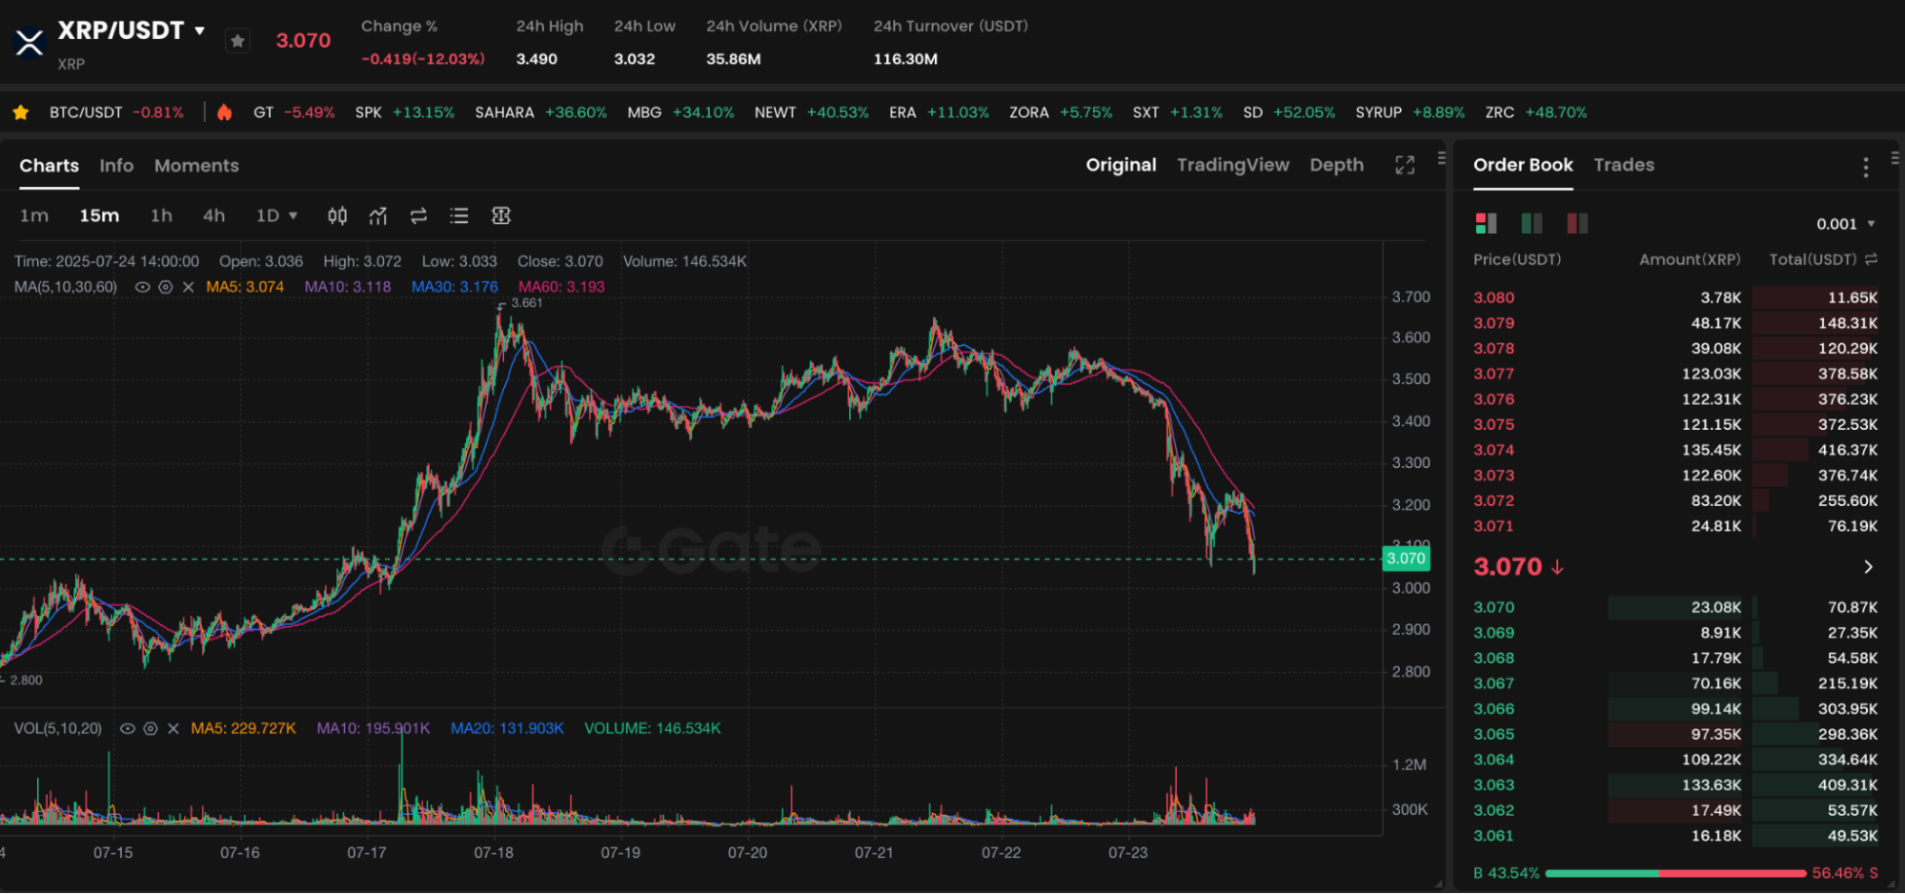Remove the MA indicator with X
This screenshot has height=894, width=1905.
click(x=188, y=287)
